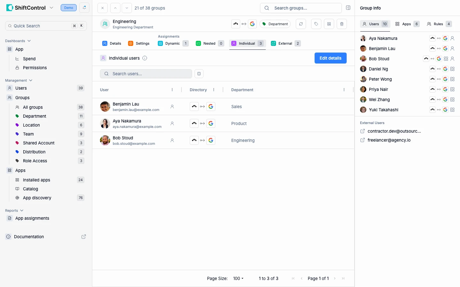
Task: Click the blocked status icon next to Wei Zhang
Action: point(453,99)
